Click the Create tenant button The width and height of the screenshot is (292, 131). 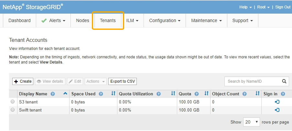pos(23,81)
